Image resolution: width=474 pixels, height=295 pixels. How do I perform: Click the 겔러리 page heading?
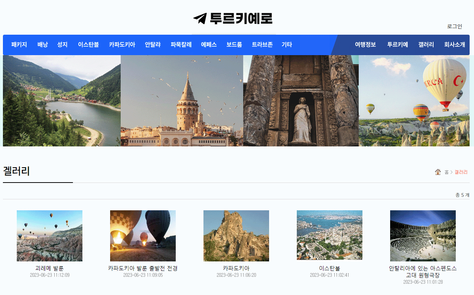coord(16,171)
